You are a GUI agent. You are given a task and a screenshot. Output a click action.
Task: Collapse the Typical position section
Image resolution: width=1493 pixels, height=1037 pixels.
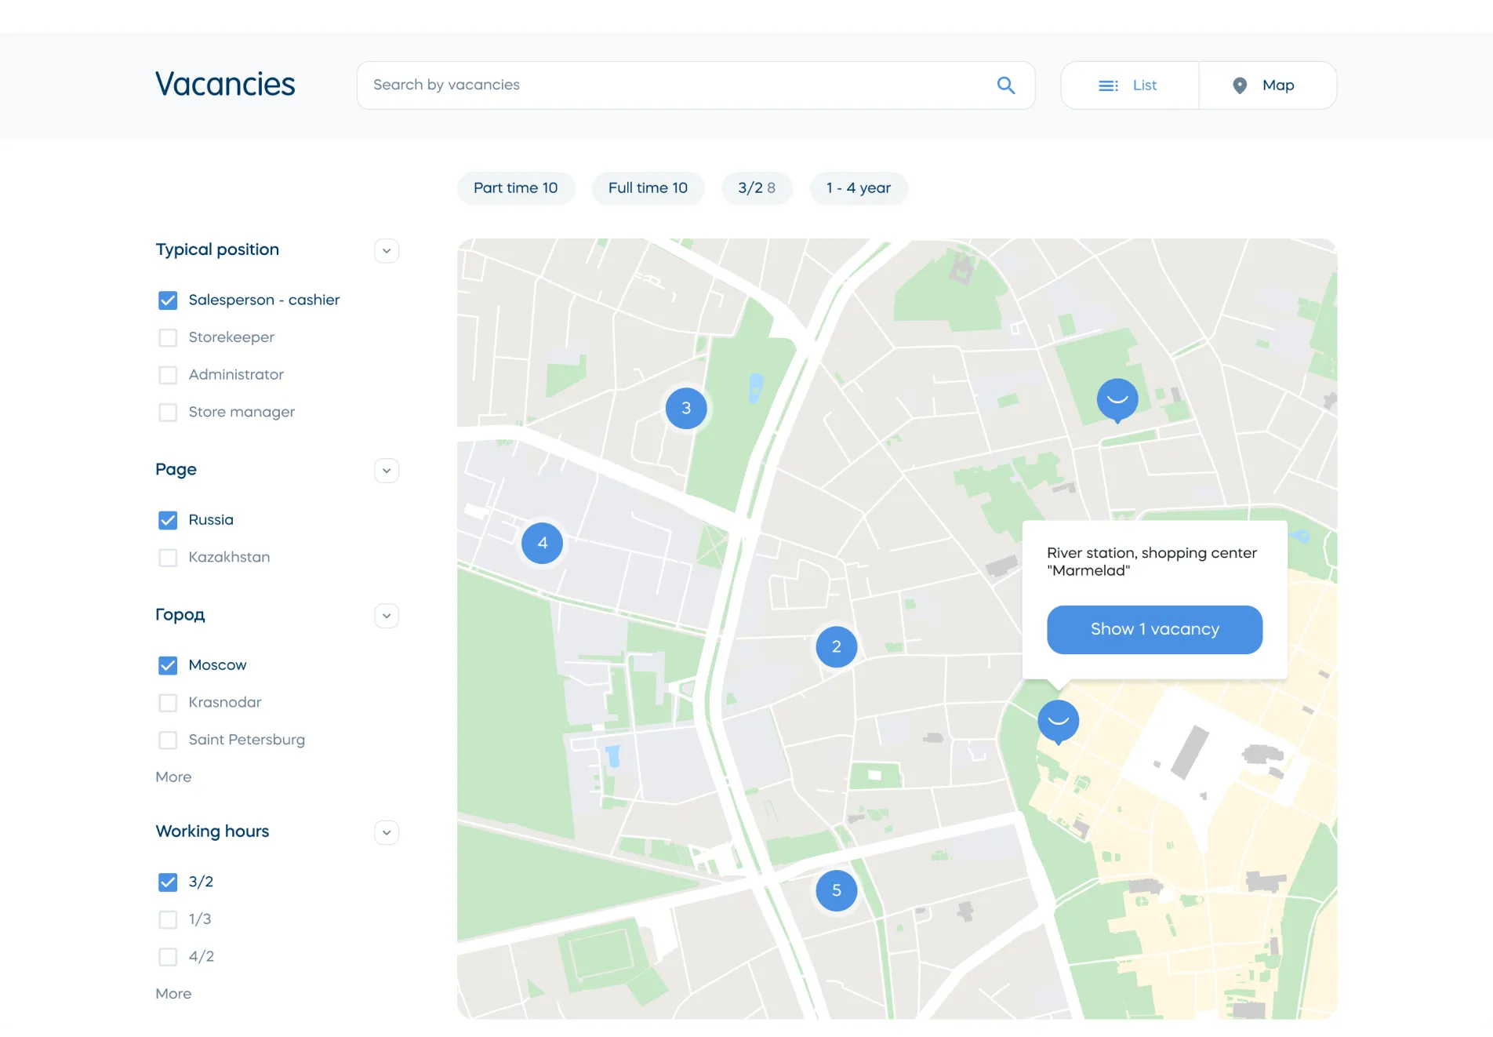(387, 251)
